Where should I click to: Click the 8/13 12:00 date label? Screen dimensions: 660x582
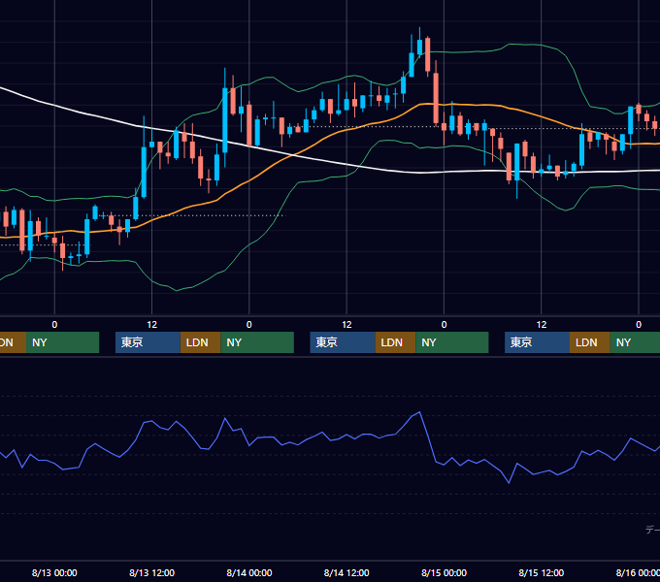(x=152, y=572)
